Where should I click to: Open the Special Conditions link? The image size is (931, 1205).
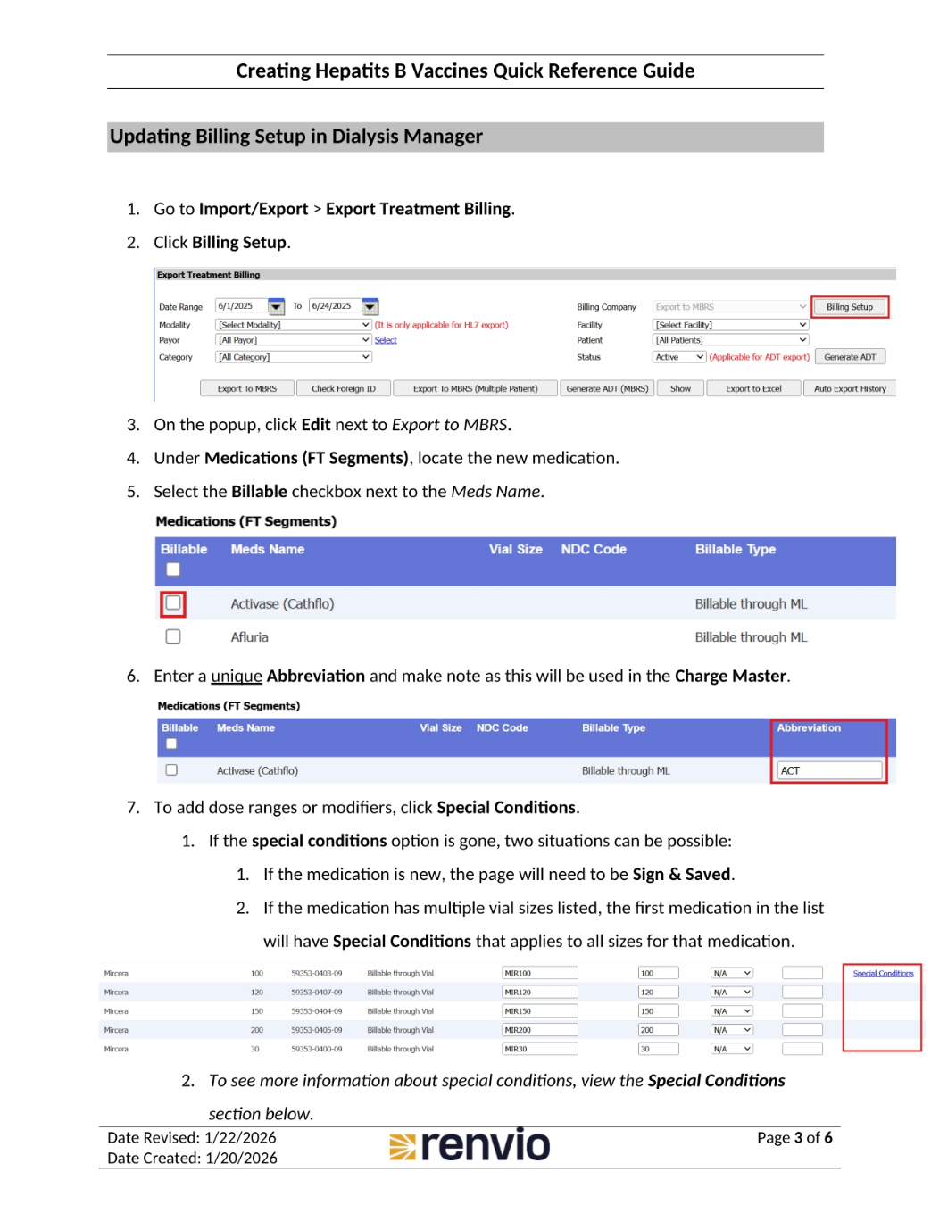tap(883, 974)
